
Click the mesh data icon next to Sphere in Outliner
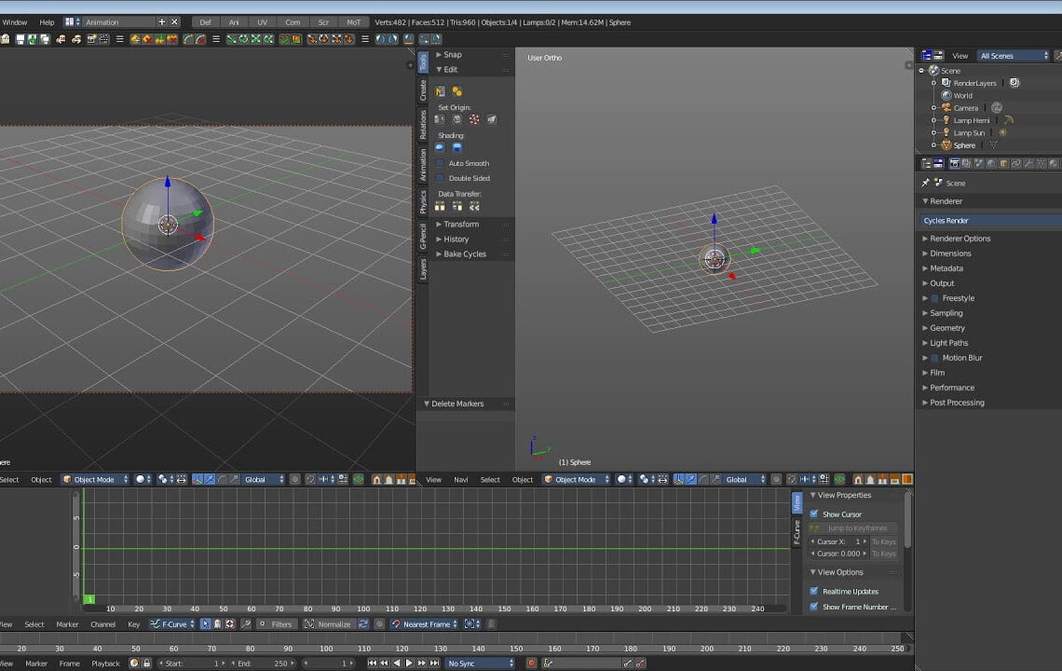pyautogui.click(x=994, y=145)
